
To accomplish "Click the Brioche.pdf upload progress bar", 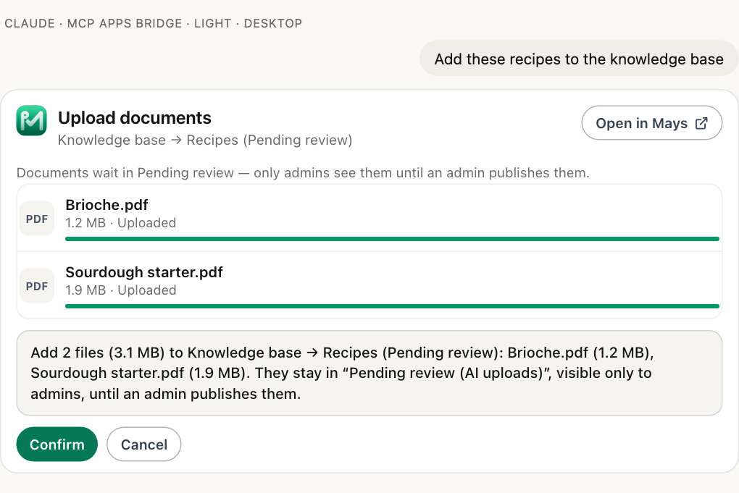I will pyautogui.click(x=392, y=239).
